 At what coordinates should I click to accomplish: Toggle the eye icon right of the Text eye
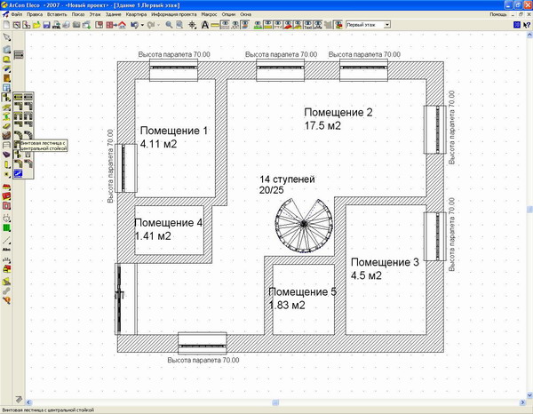pos(318,25)
